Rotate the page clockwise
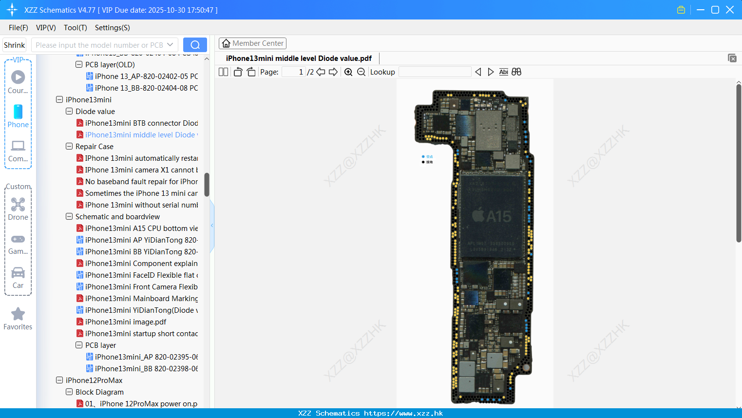 (x=251, y=72)
